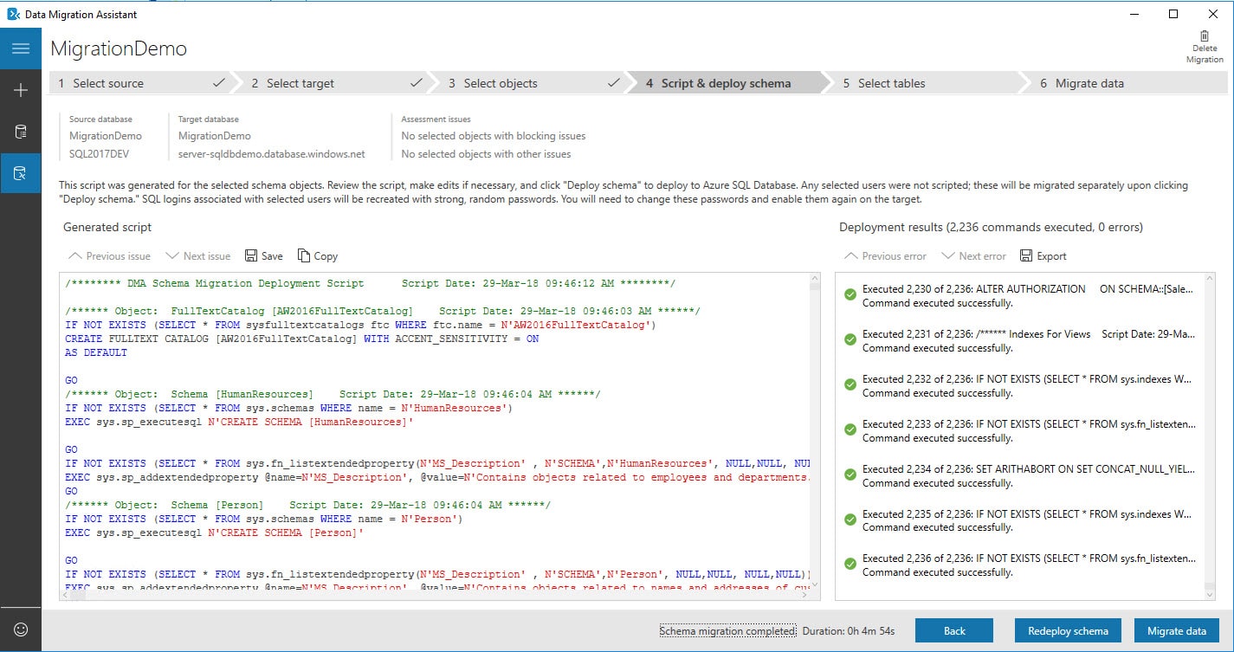Click the Data Migration Assistant title bar icon
The image size is (1234, 652).
point(13,14)
